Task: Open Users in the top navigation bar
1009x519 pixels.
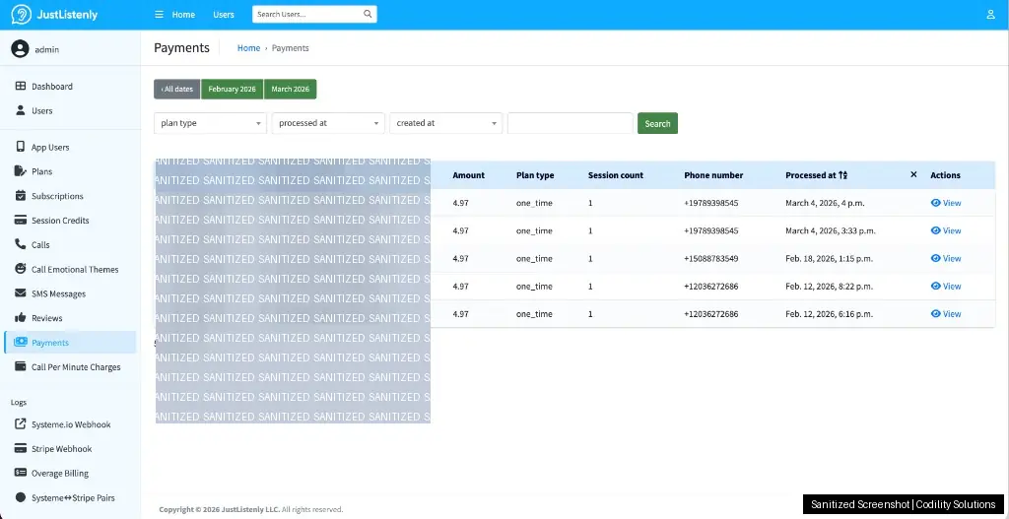Action: click(224, 14)
